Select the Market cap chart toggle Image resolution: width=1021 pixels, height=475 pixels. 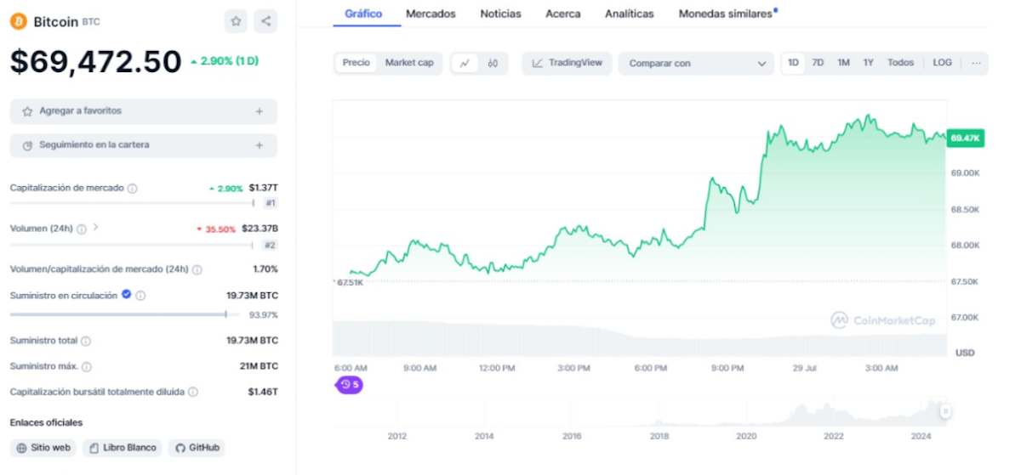pos(409,63)
